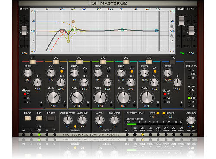Screen dimensions: 216x159
Task: Click the orange band node on the EQ graph
Action: 73,22
